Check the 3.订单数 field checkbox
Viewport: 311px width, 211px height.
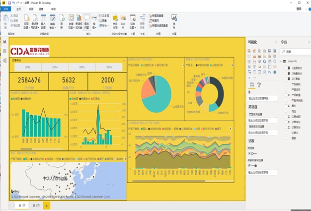286,78
